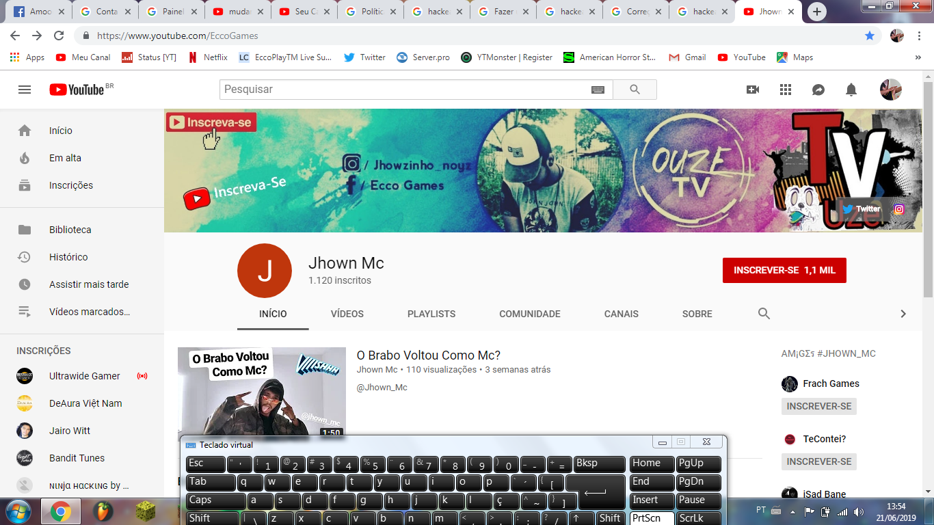Open Minecraft block icon in taskbar
The width and height of the screenshot is (934, 525).
144,511
